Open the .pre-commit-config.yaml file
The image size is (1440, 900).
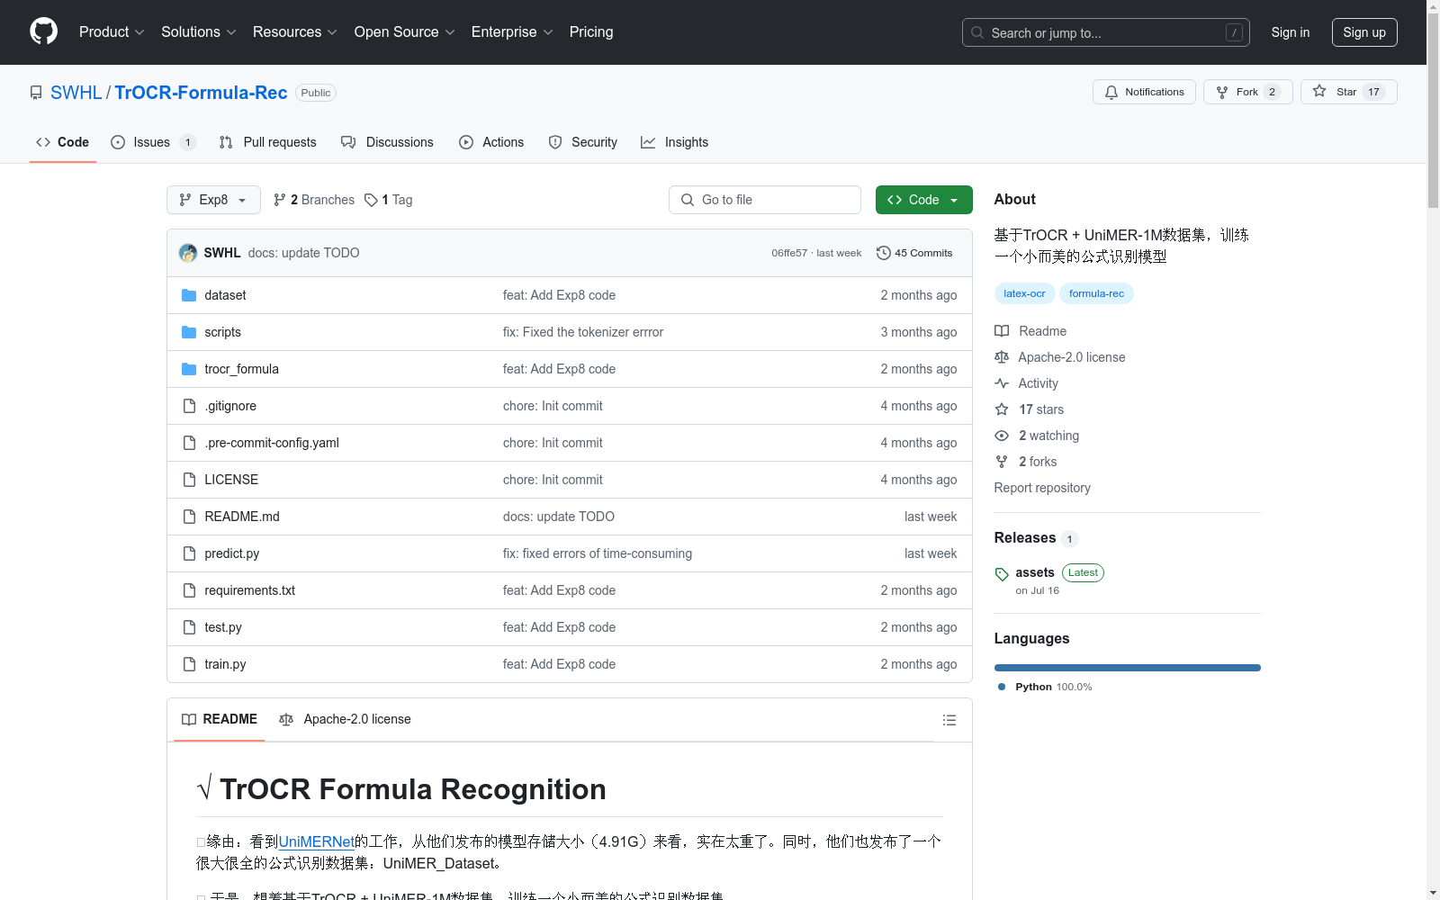coord(272,443)
